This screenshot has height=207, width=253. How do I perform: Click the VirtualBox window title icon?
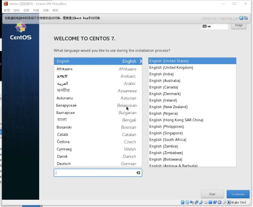coord(6,4)
